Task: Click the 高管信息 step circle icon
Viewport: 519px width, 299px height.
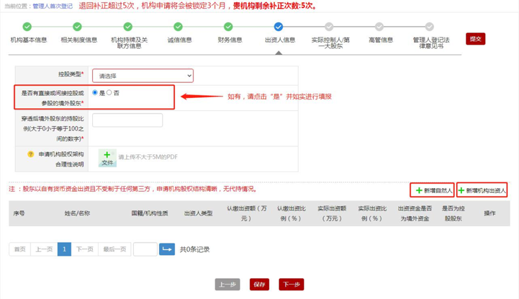Action: pyautogui.click(x=379, y=27)
